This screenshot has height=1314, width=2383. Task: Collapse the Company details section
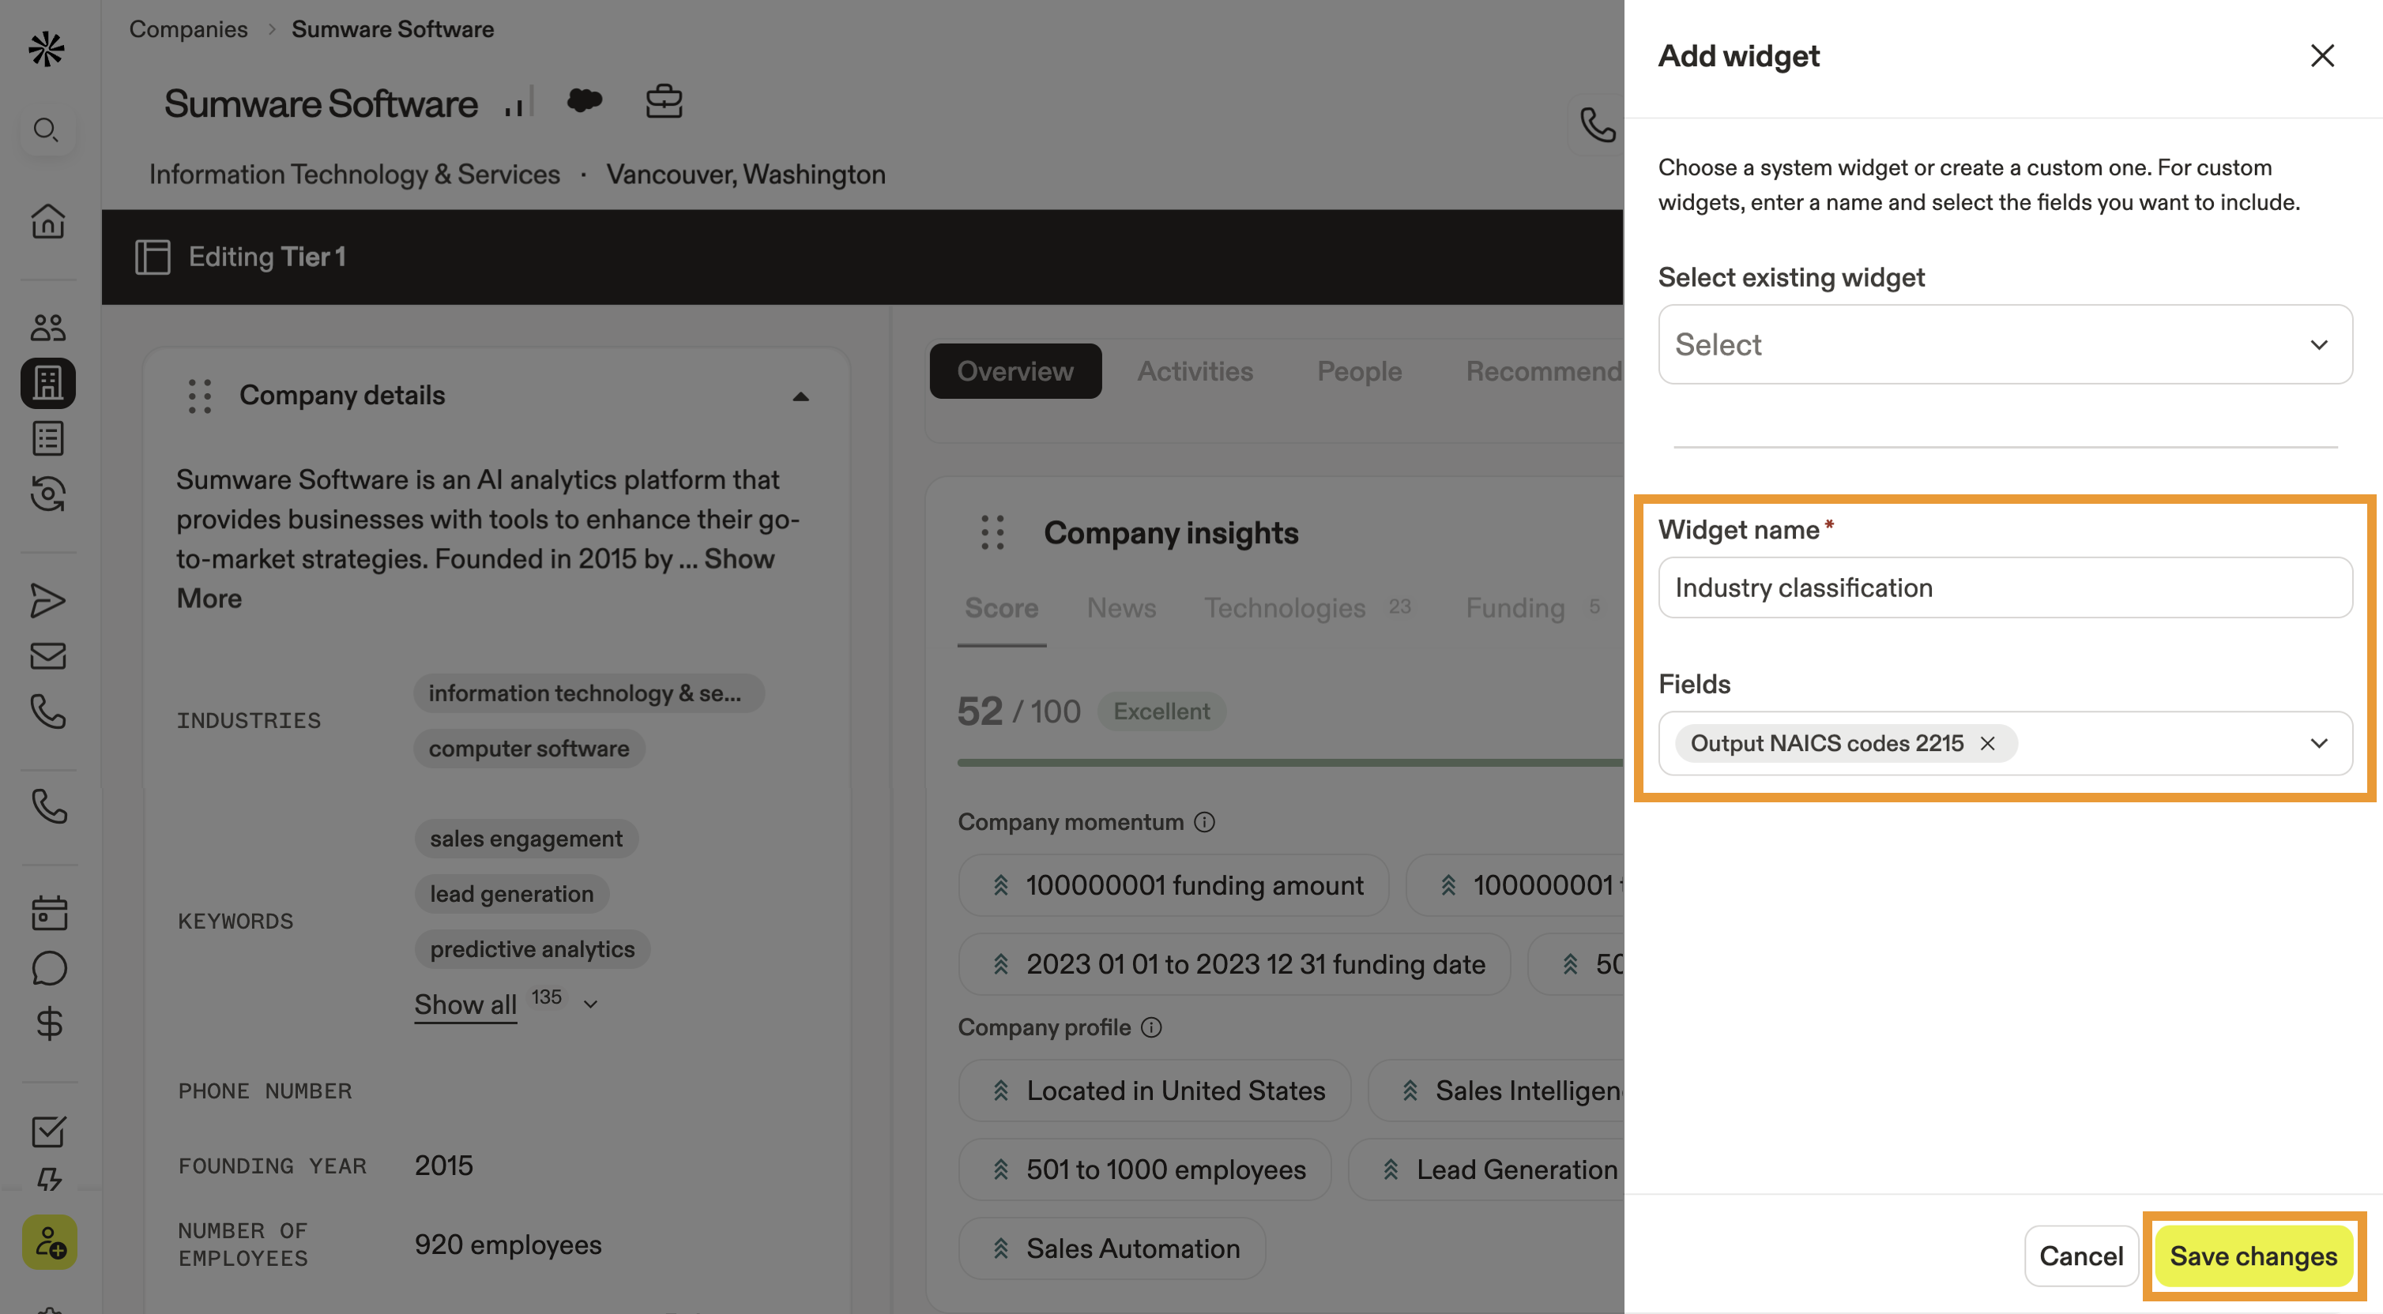pyautogui.click(x=800, y=396)
